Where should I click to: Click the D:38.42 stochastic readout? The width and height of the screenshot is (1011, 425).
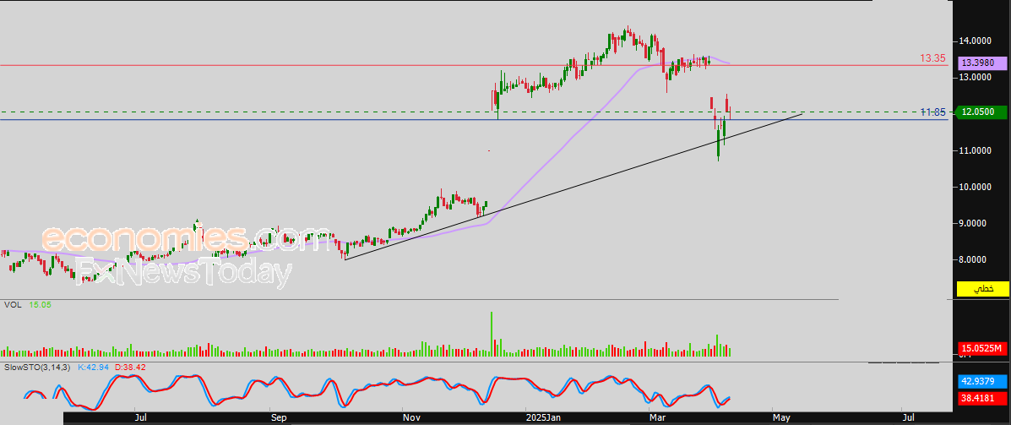point(129,367)
